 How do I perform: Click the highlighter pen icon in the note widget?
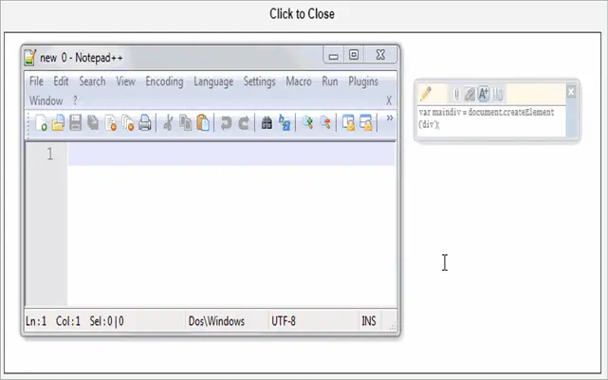[x=470, y=94]
